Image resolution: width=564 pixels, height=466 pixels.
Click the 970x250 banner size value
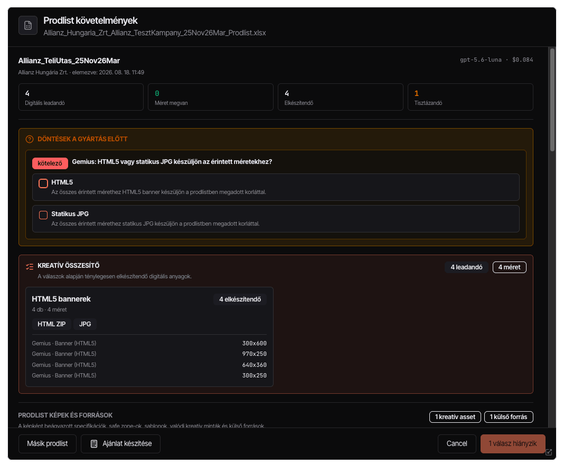click(255, 354)
